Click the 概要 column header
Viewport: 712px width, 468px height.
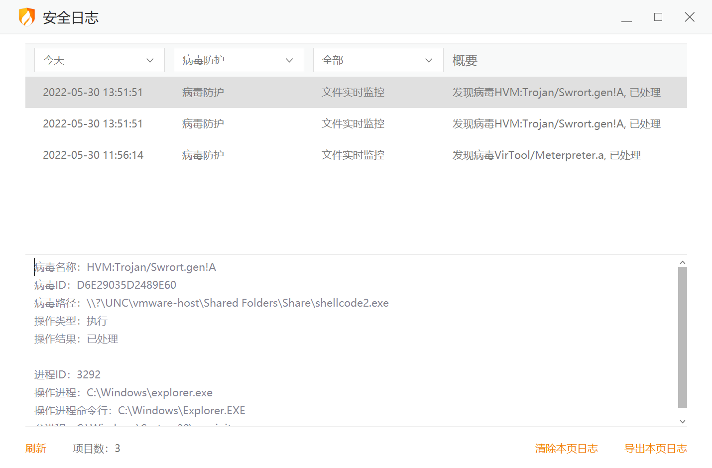465,61
